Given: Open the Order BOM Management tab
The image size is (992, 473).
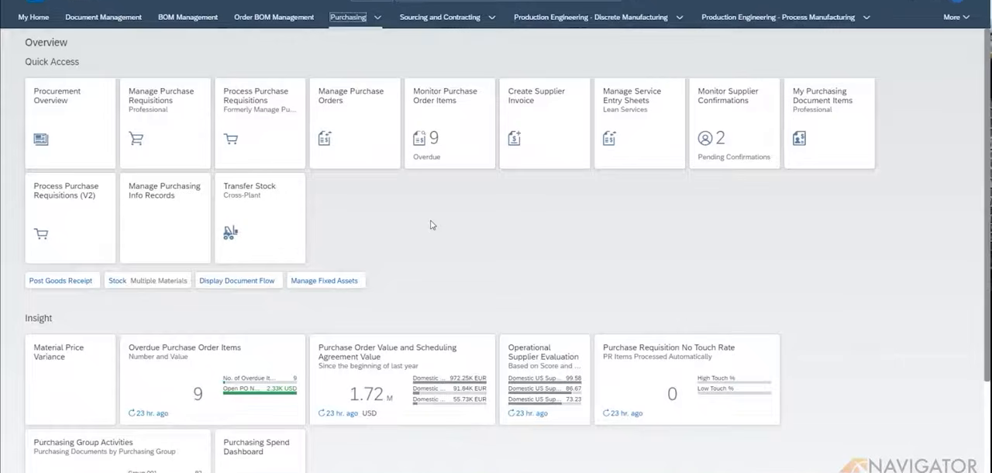Looking at the screenshot, I should [274, 17].
